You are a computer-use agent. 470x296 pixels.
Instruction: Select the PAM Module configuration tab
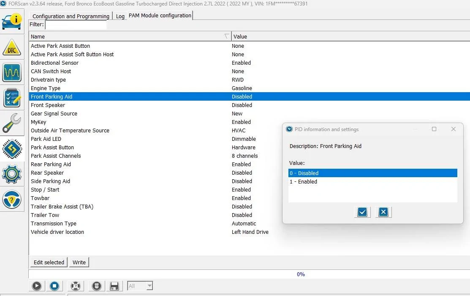tap(160, 15)
